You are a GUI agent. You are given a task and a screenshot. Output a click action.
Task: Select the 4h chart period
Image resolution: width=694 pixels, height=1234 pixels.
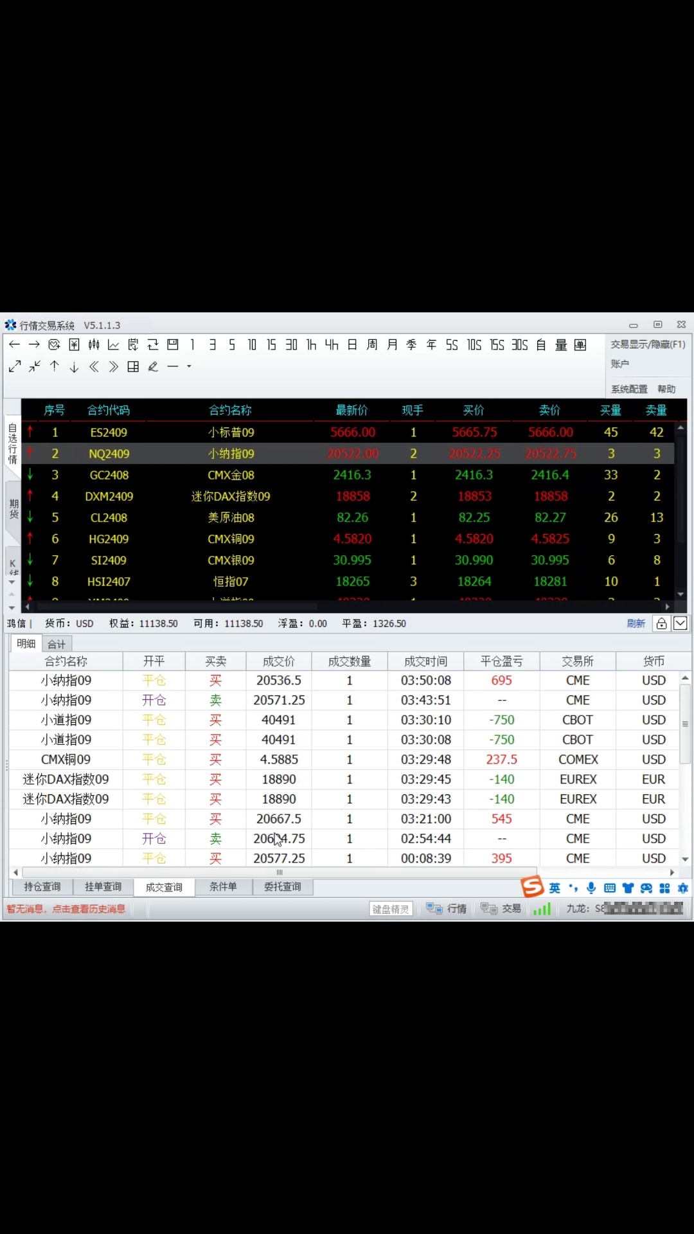click(x=332, y=344)
